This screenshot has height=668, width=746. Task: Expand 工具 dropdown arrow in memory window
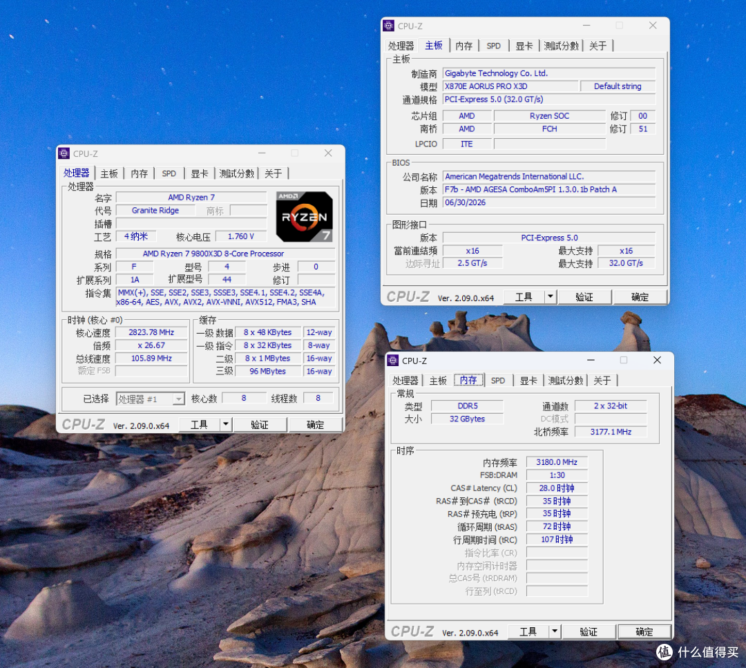[554, 631]
